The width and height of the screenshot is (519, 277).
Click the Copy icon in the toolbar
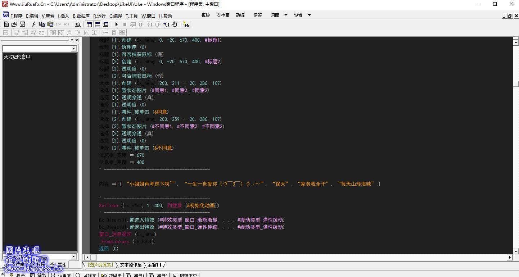(x=42, y=24)
